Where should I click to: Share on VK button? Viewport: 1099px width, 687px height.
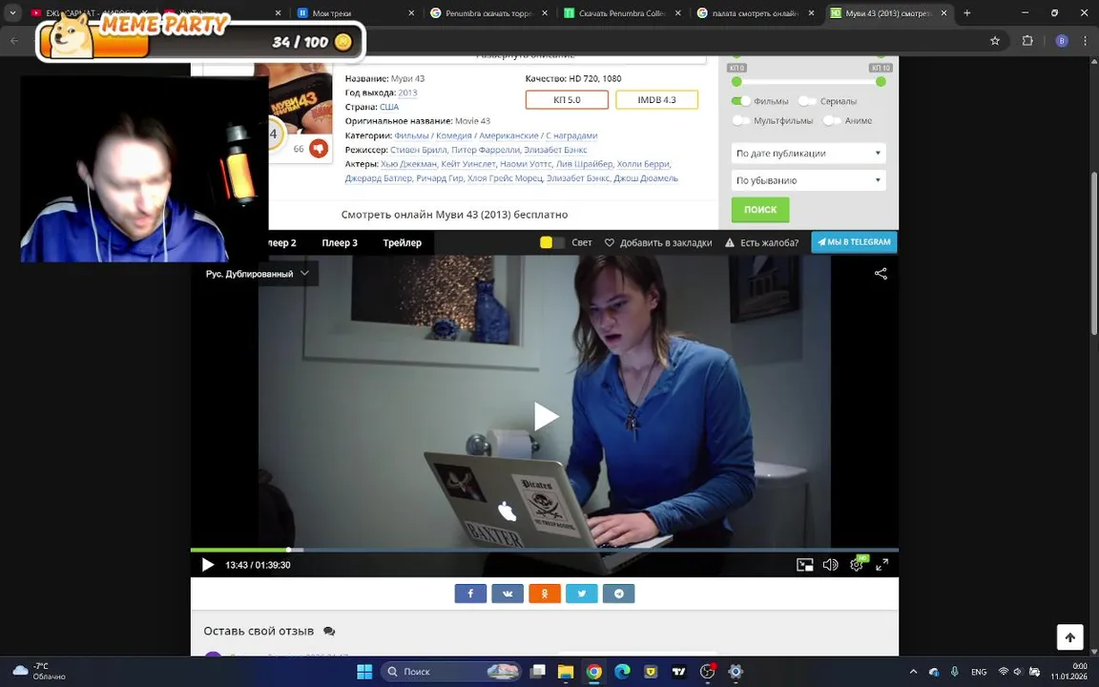click(508, 593)
